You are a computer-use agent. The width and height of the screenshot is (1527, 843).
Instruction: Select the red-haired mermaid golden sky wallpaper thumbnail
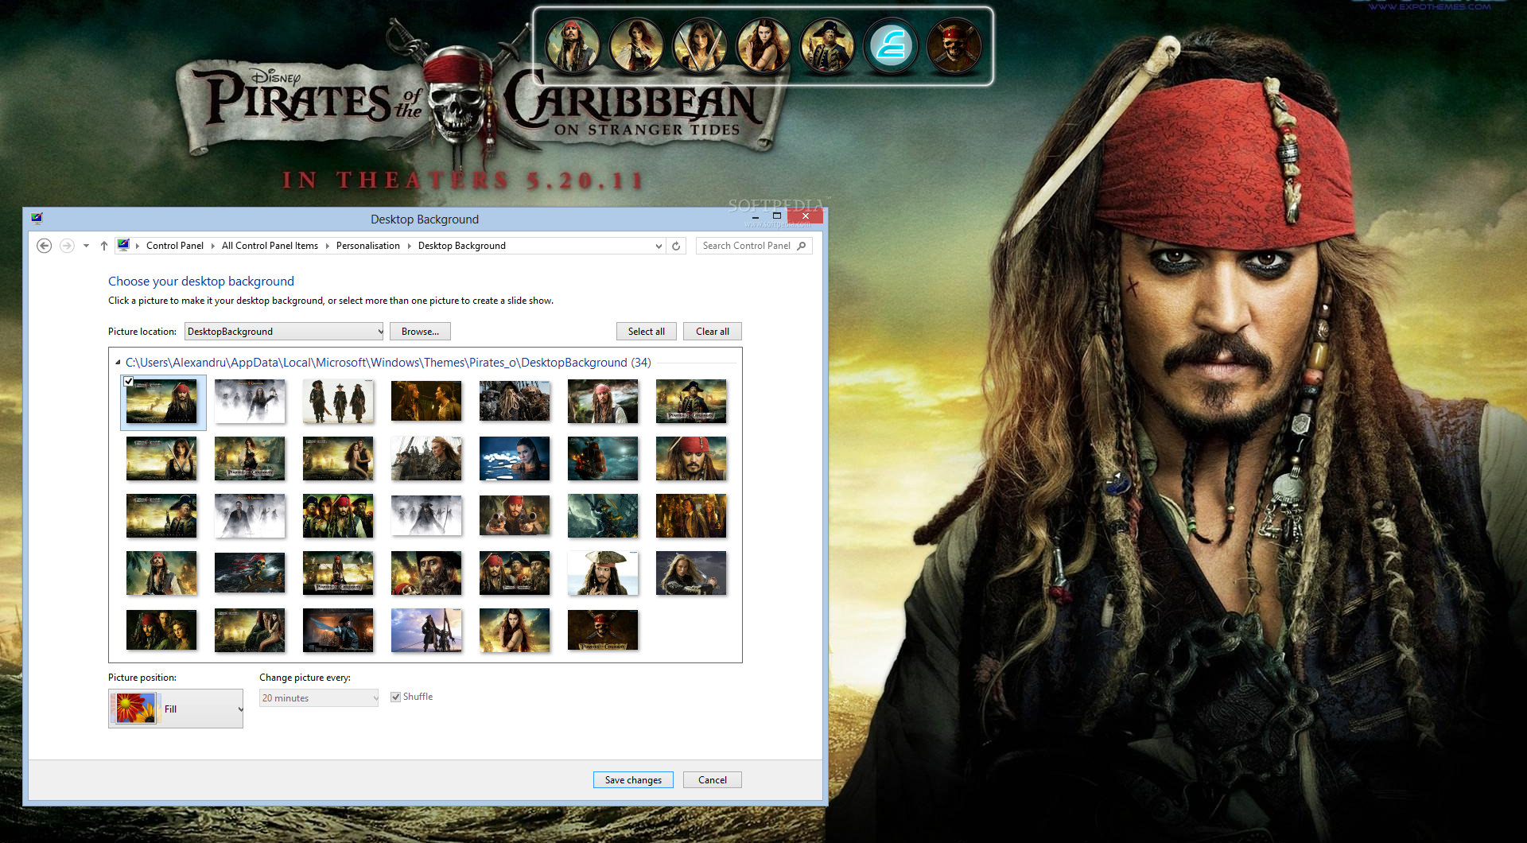515,630
